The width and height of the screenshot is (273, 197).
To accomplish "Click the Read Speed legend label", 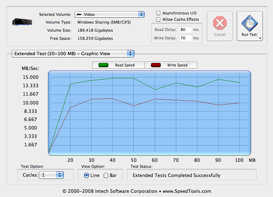I will 125,65.
